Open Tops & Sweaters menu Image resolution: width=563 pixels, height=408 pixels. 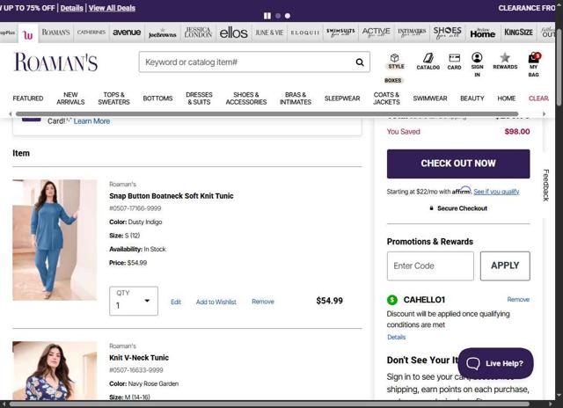pyautogui.click(x=113, y=98)
